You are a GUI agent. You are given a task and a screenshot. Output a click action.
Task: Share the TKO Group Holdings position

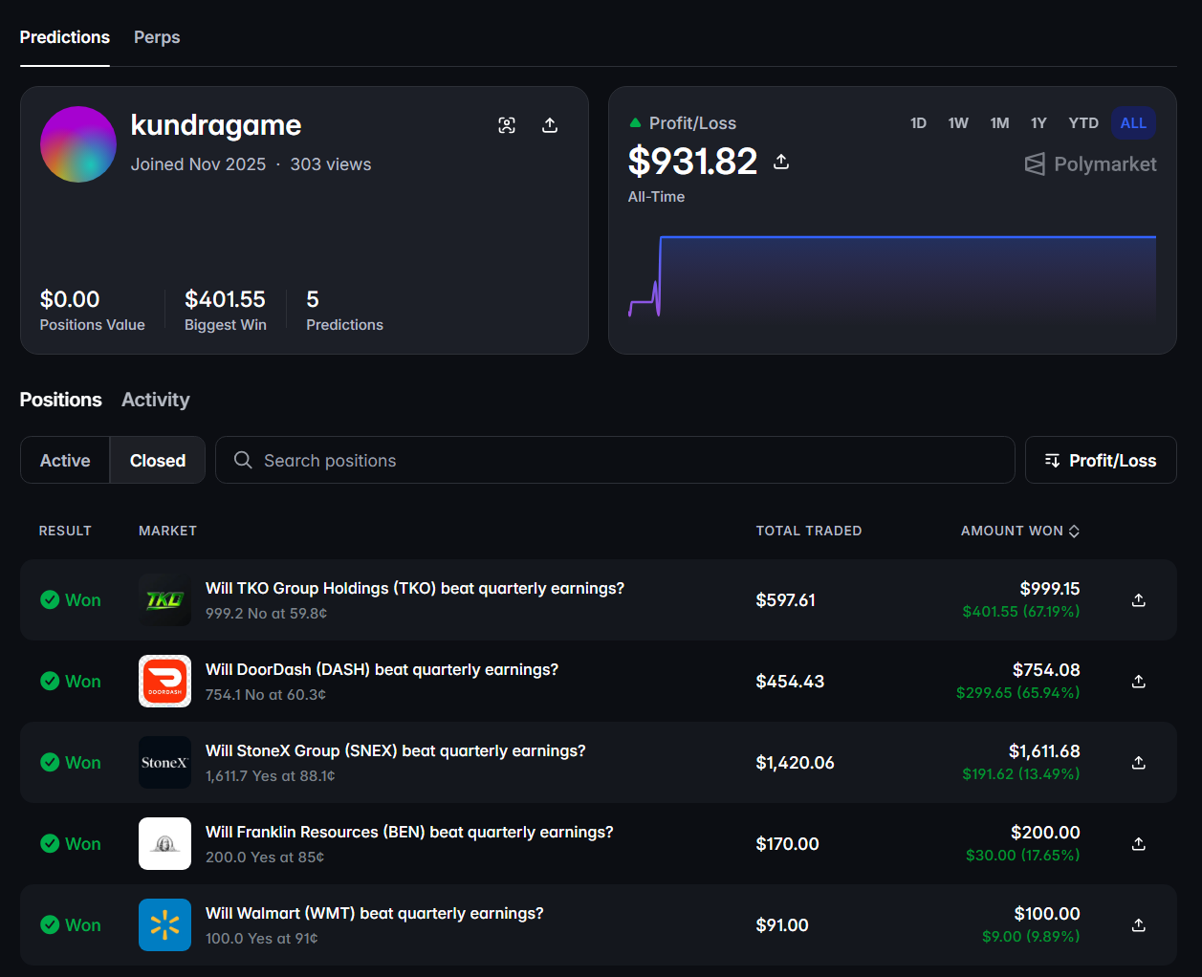pos(1139,600)
